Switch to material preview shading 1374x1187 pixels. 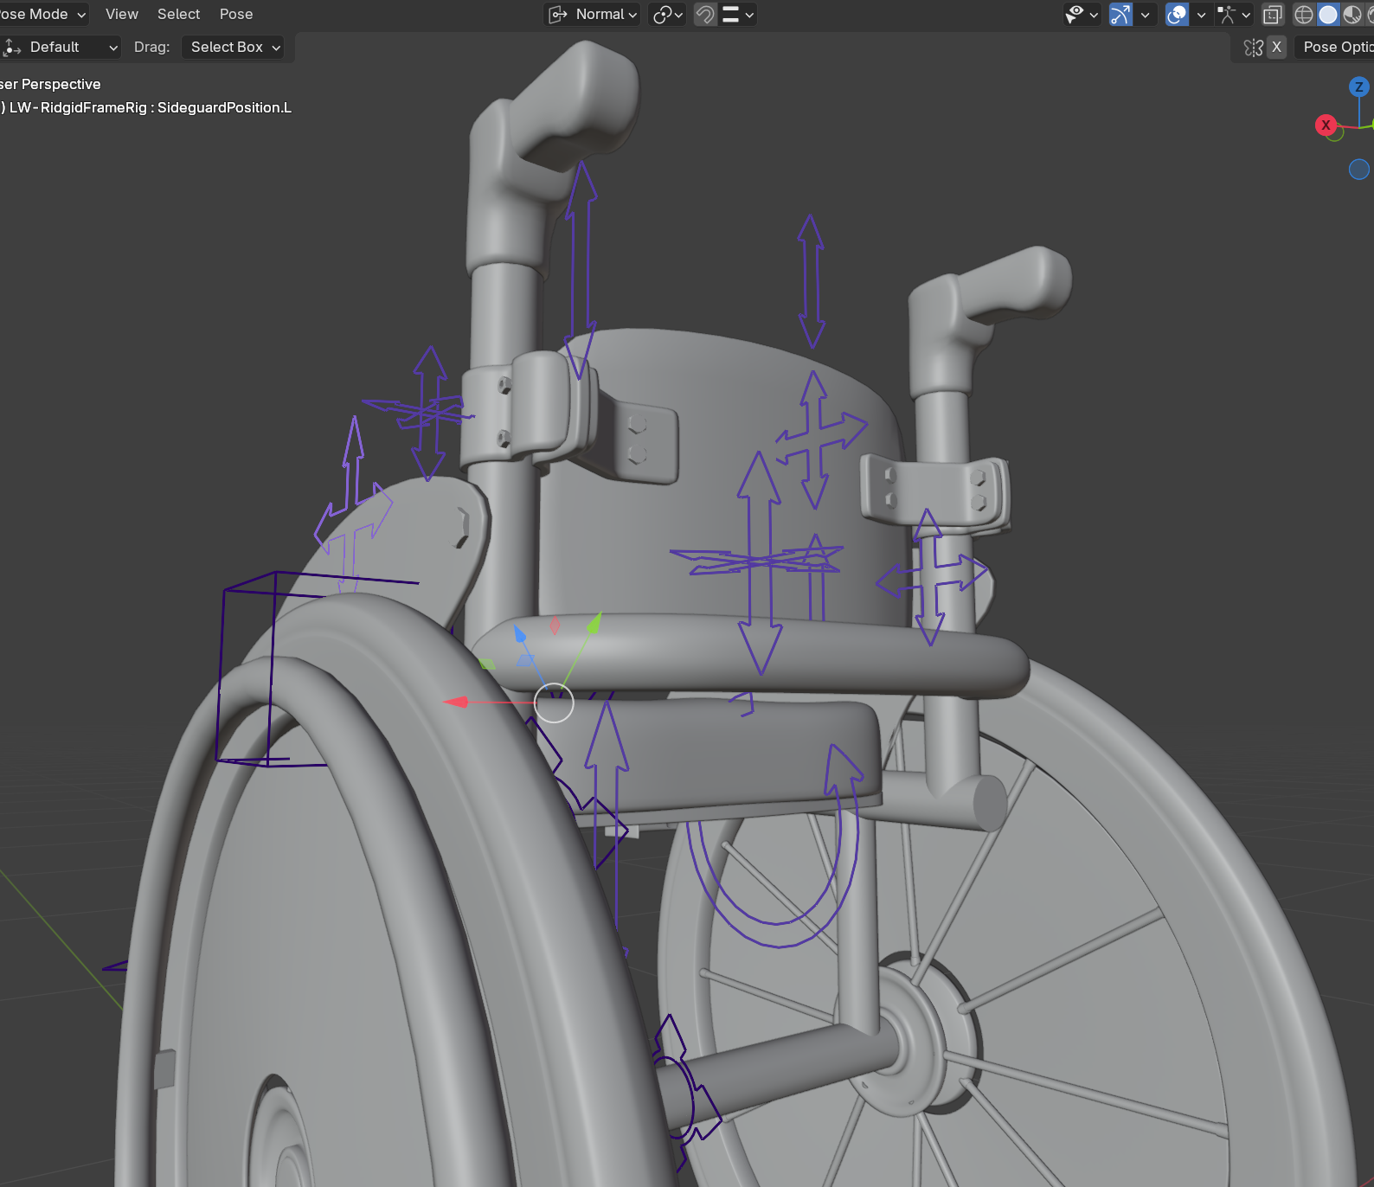[1352, 14]
